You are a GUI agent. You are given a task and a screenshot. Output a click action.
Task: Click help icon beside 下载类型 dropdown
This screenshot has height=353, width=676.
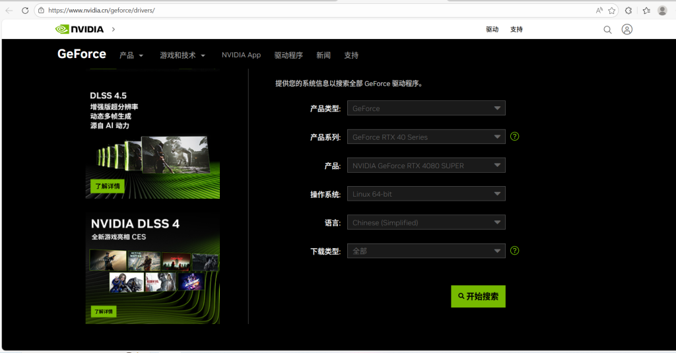[x=515, y=251]
